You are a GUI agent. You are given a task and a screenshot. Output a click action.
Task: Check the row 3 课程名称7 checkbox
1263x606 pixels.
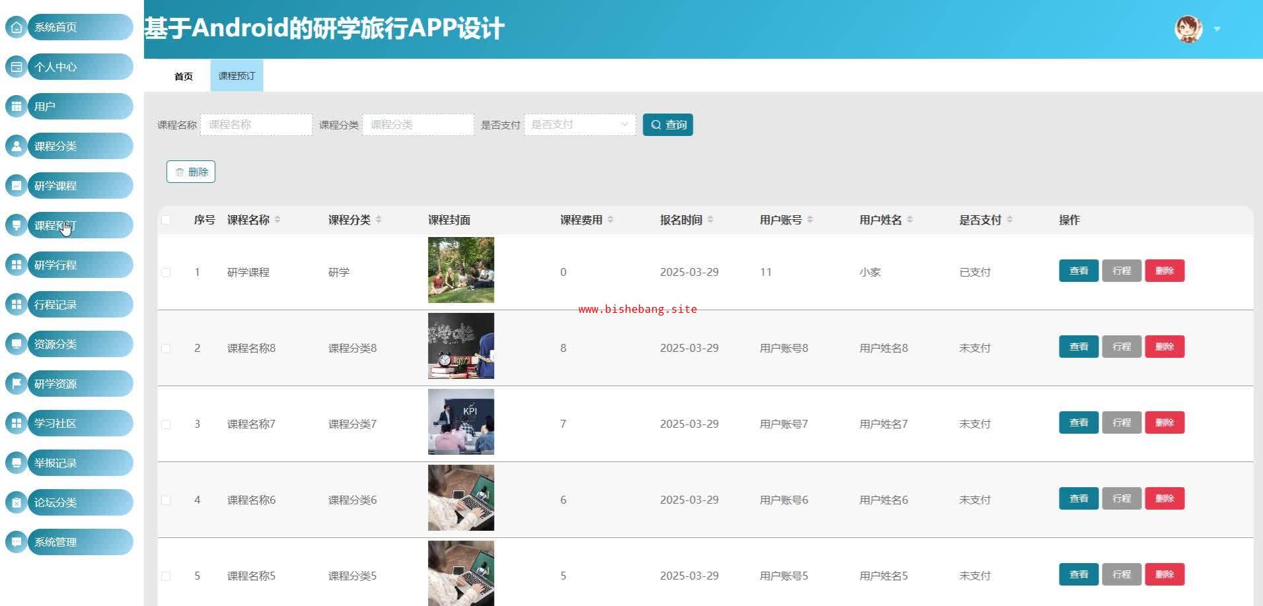click(166, 424)
